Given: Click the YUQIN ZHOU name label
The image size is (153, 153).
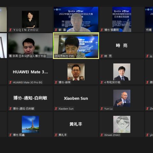Looking at the screenshot, I should pos(25,30).
